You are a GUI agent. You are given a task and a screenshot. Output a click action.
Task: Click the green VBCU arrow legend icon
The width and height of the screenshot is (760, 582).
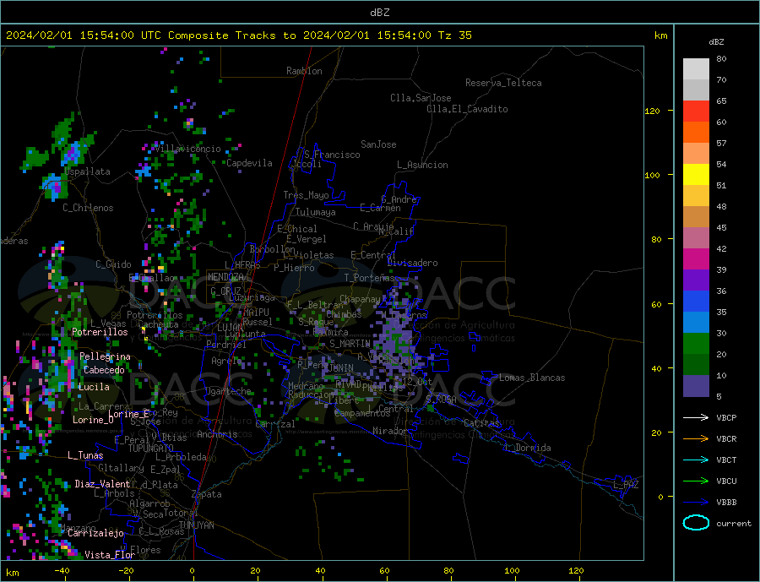click(x=696, y=481)
